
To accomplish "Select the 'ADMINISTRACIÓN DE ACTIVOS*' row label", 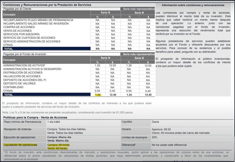I will click(x=24, y=65).
